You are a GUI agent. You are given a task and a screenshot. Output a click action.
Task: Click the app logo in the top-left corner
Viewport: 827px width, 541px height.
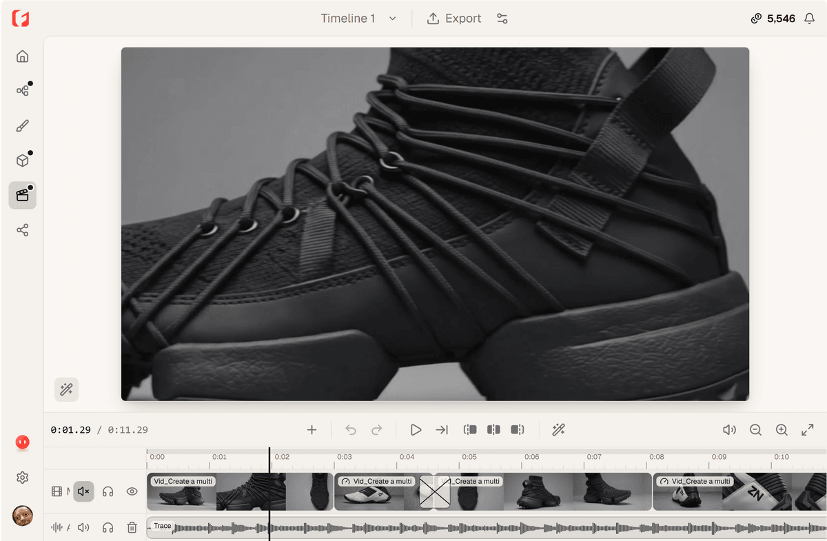pyautogui.click(x=20, y=19)
